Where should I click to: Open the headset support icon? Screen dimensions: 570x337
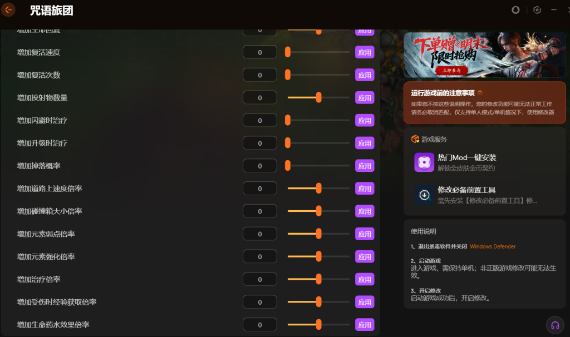tap(555, 325)
